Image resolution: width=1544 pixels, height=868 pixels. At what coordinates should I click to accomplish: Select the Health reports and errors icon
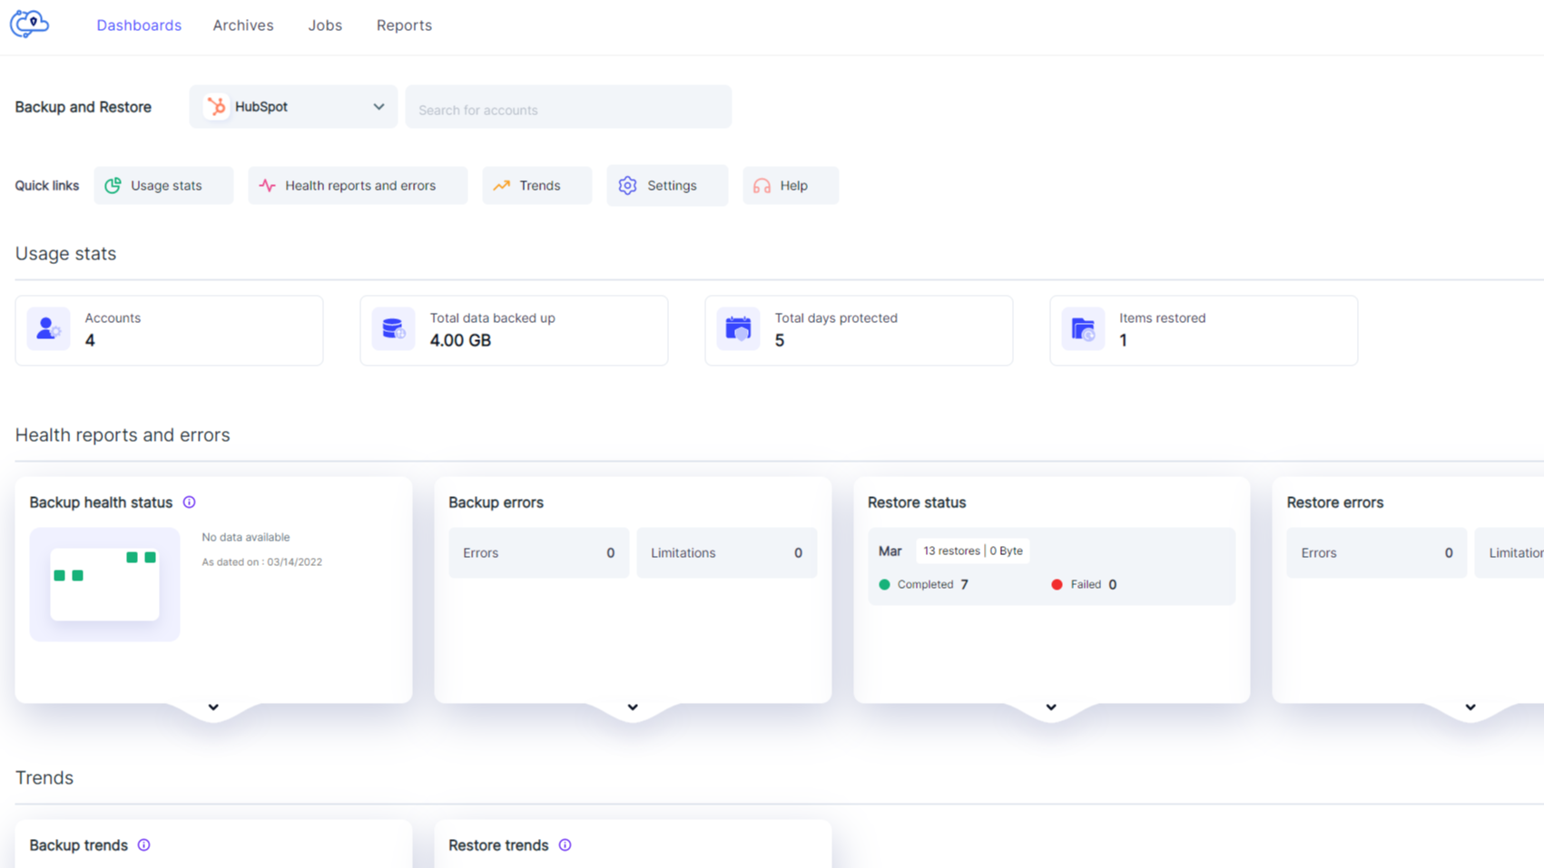click(266, 185)
